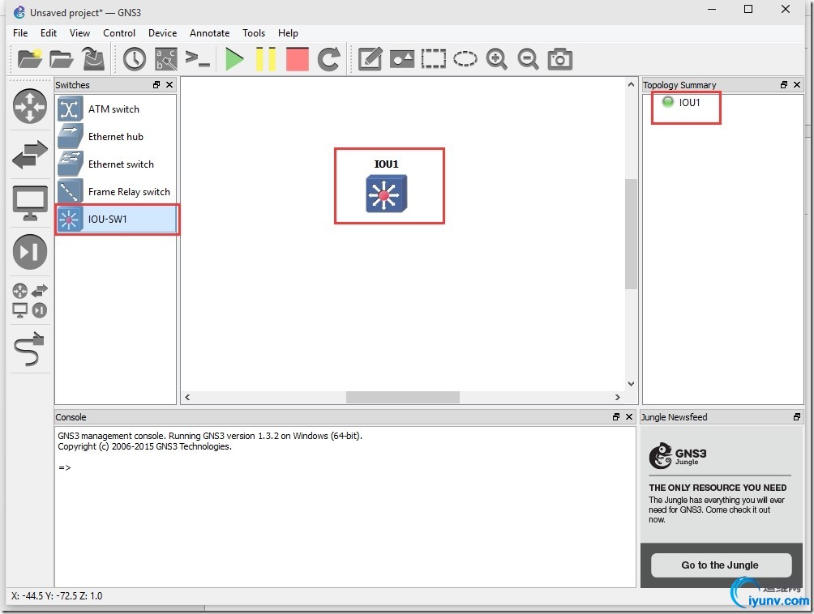Stop all devices with red square button
The width and height of the screenshot is (814, 614).
(x=298, y=58)
